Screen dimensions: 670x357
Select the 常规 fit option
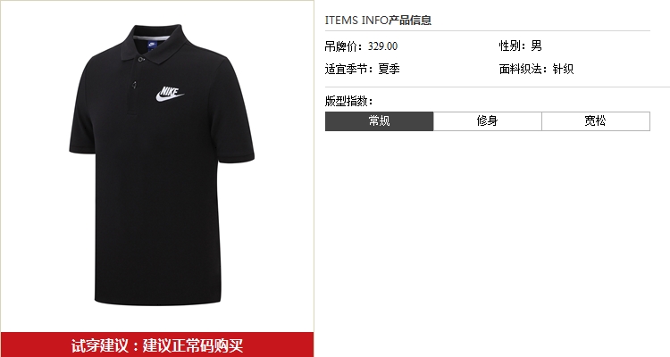click(x=379, y=121)
